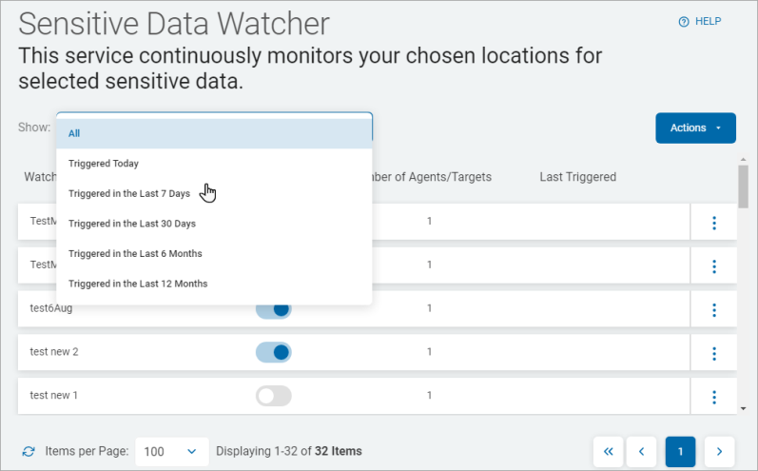Go to previous page using left chevron
Image resolution: width=758 pixels, height=471 pixels.
[x=642, y=451]
